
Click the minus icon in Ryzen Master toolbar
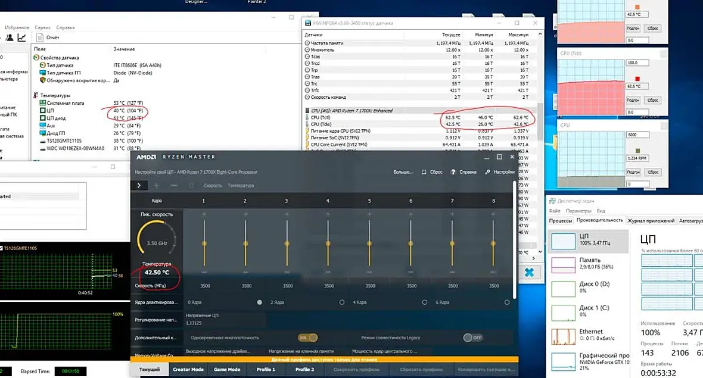[x=174, y=185]
